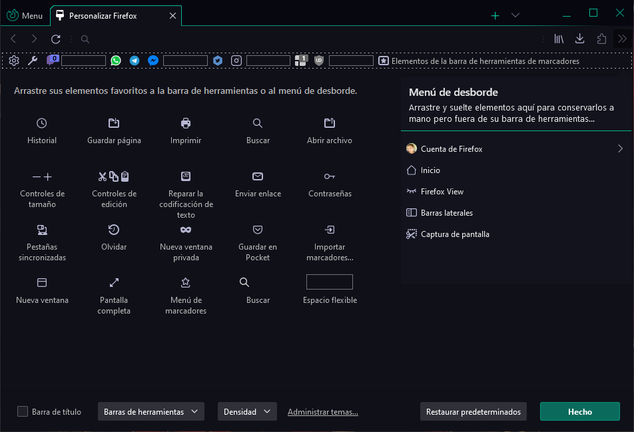This screenshot has height=432, width=634.
Task: Open the Messenger toolbar icon
Action: point(153,61)
